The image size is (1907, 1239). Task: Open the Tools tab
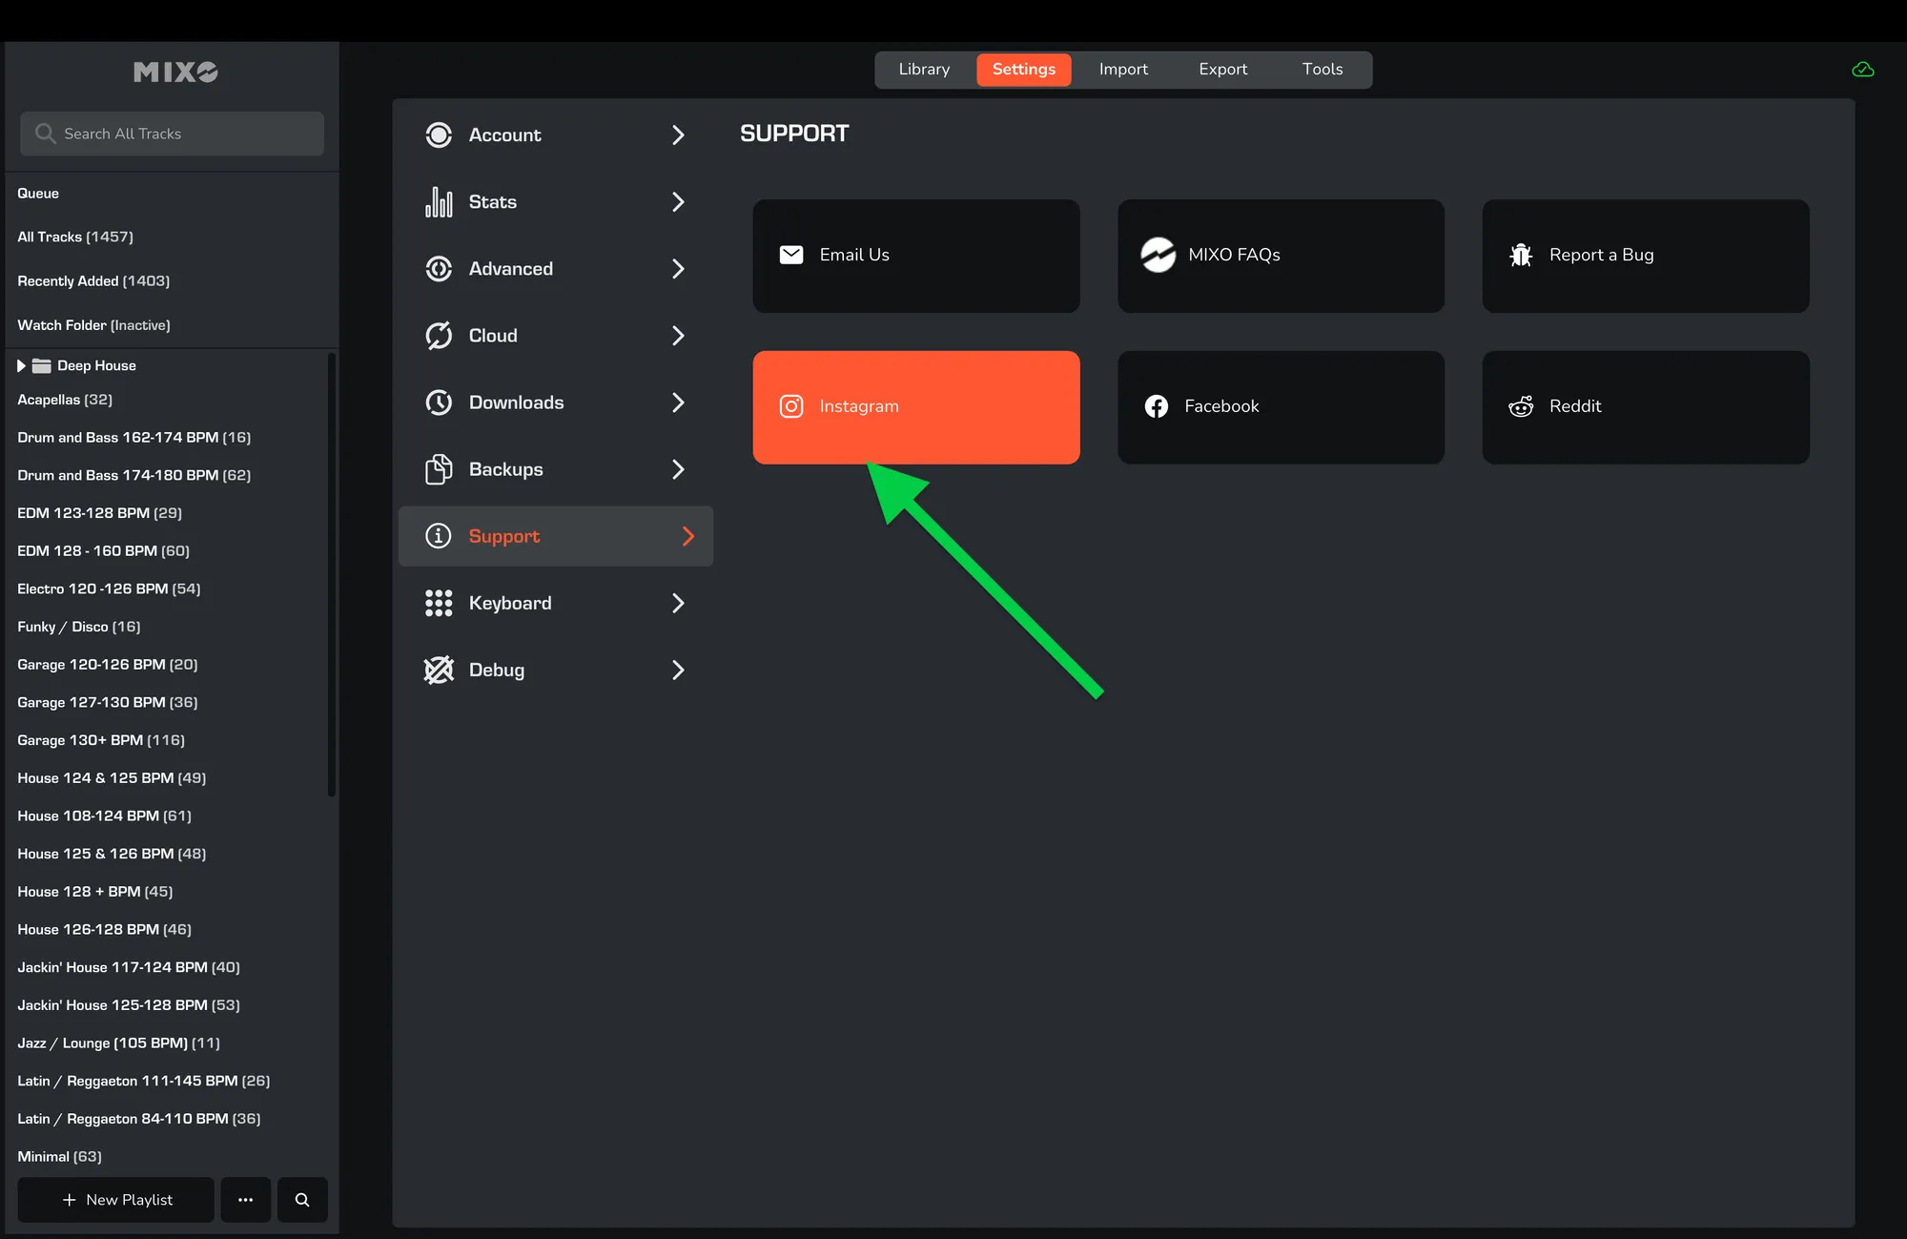tap(1322, 70)
